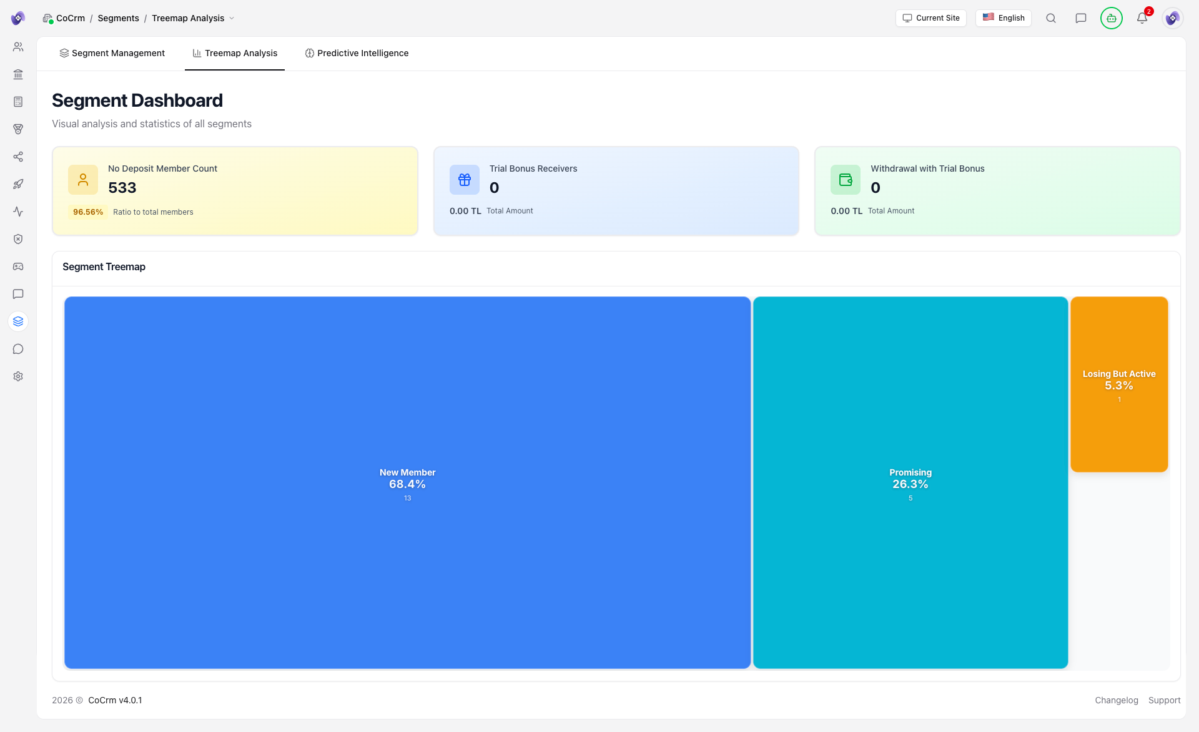Open sidebar Settings gear icon
1199x732 pixels.
coord(18,376)
